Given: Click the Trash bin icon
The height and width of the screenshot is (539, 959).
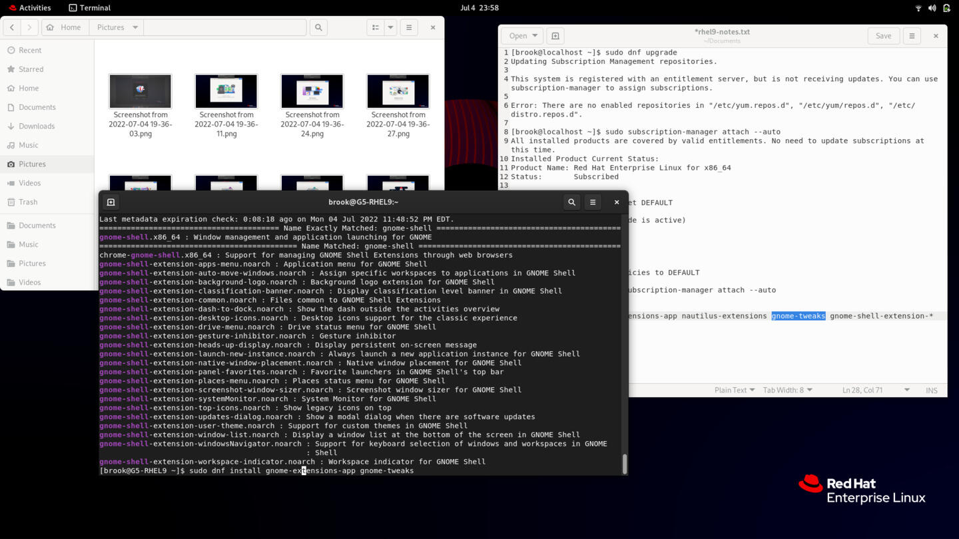Looking at the screenshot, I should click(x=11, y=202).
